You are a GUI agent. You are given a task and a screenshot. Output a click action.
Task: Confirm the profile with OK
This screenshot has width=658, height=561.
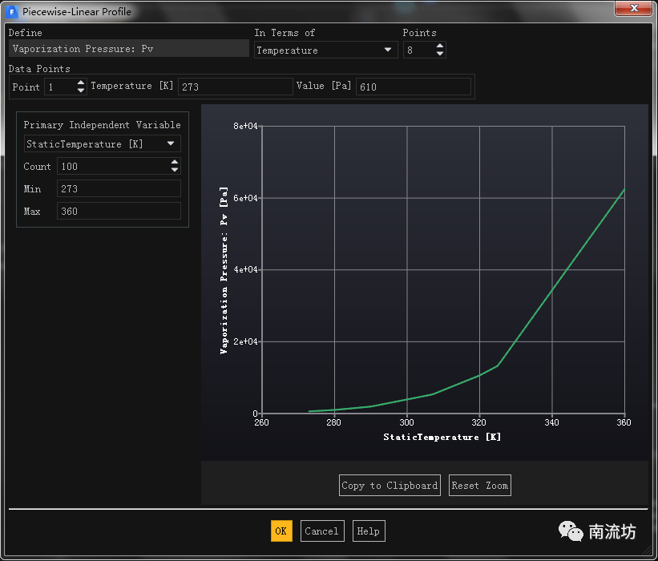click(x=281, y=531)
